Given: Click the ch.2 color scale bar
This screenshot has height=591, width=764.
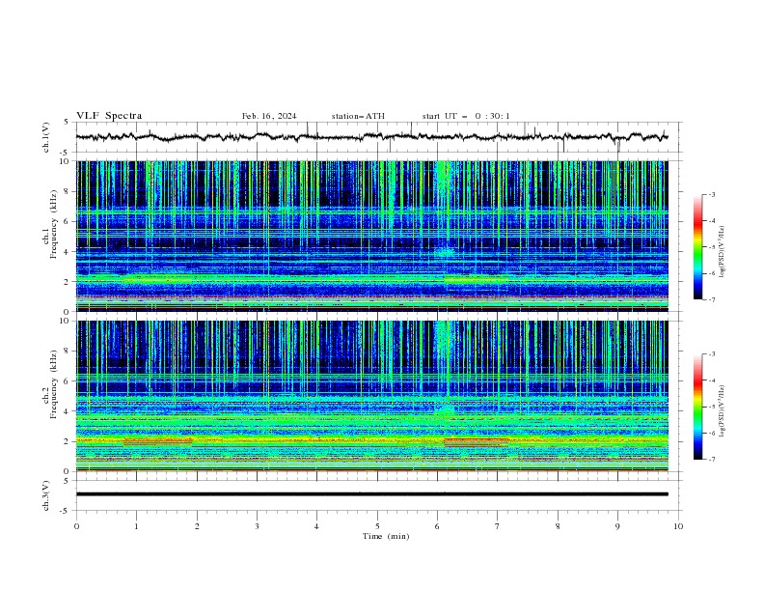Looking at the screenshot, I should coord(697,407).
